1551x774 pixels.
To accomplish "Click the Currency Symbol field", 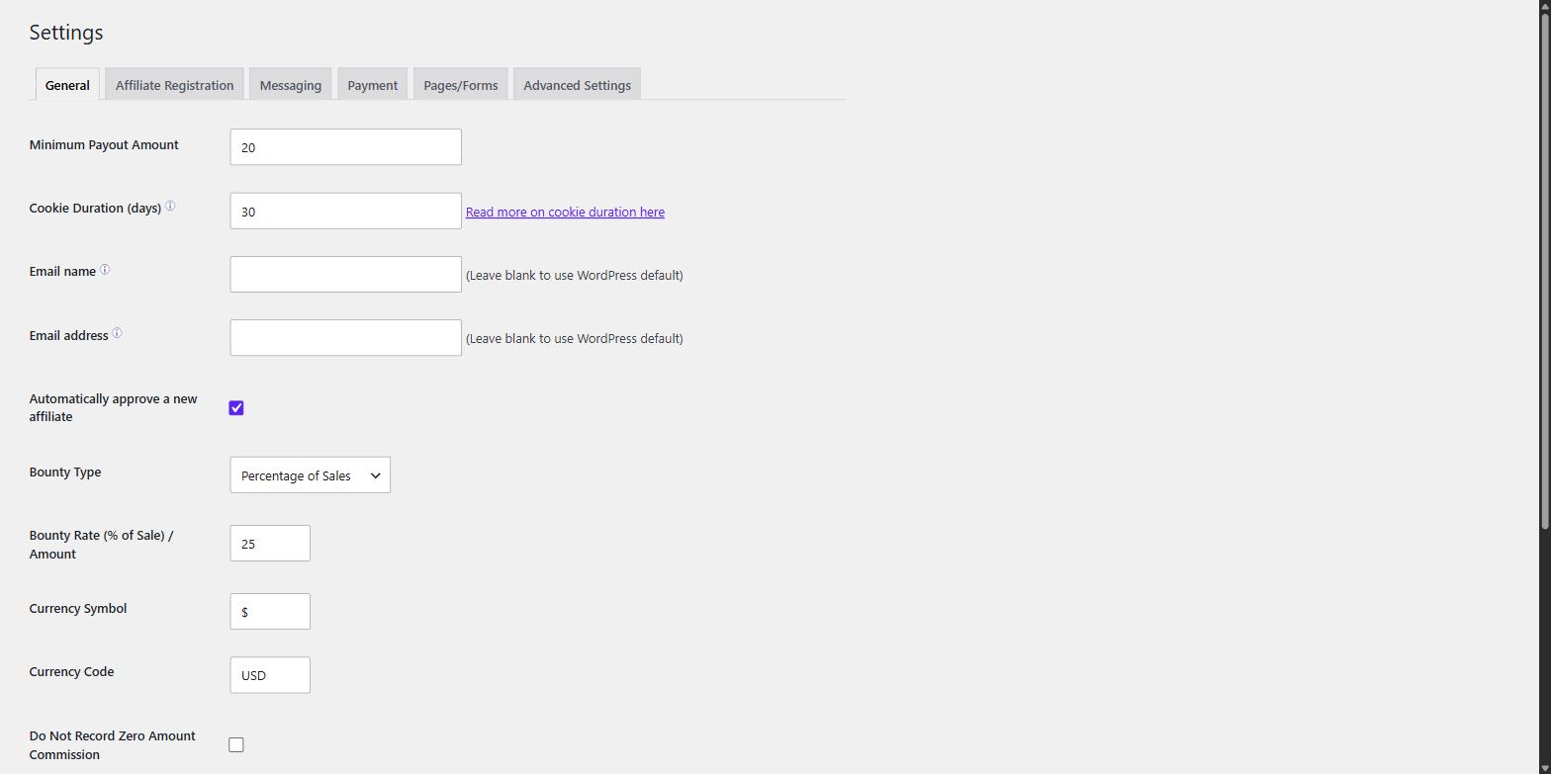I will point(270,612).
